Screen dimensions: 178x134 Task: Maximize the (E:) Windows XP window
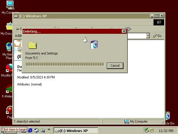157,16
